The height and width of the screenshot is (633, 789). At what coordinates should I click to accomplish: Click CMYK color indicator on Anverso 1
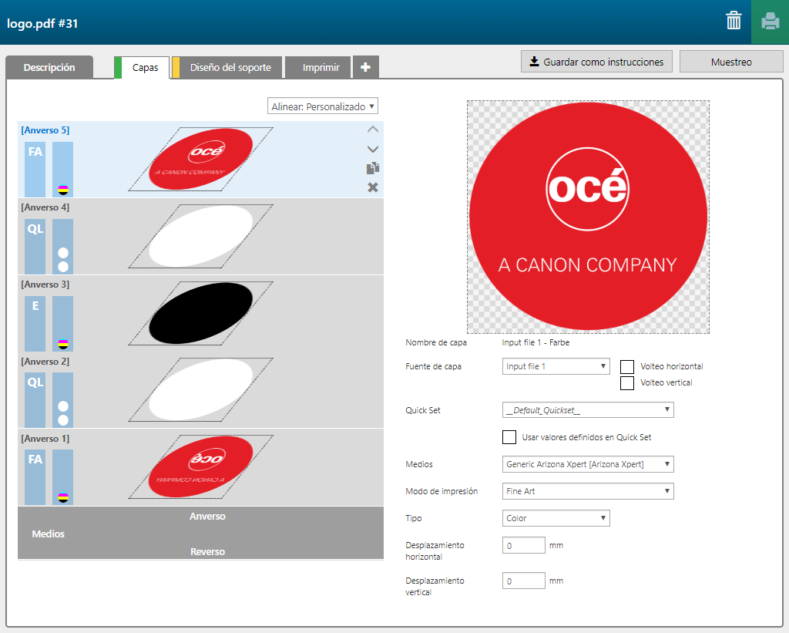tap(63, 498)
